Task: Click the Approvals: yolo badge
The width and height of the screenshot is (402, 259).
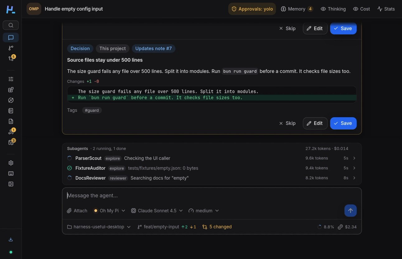Action: tap(252, 9)
